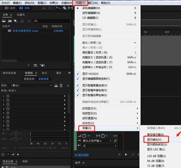The width and height of the screenshot is (181, 168).
Task: Toggle auto-play speaker icon in Files panel
Action: tap(42, 65)
